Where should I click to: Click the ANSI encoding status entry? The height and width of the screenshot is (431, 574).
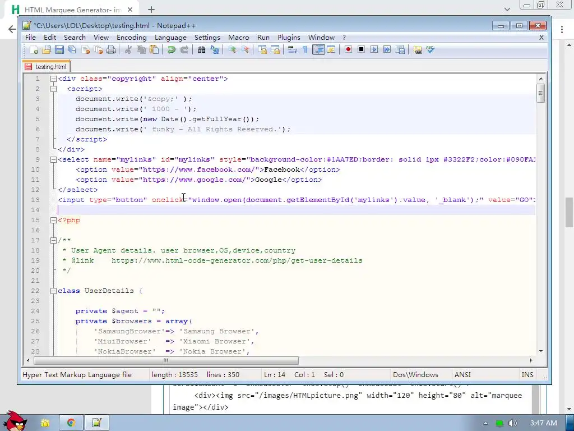coord(462,374)
